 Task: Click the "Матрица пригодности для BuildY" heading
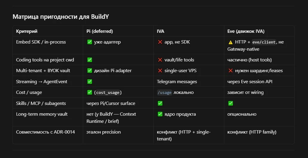(61, 17)
